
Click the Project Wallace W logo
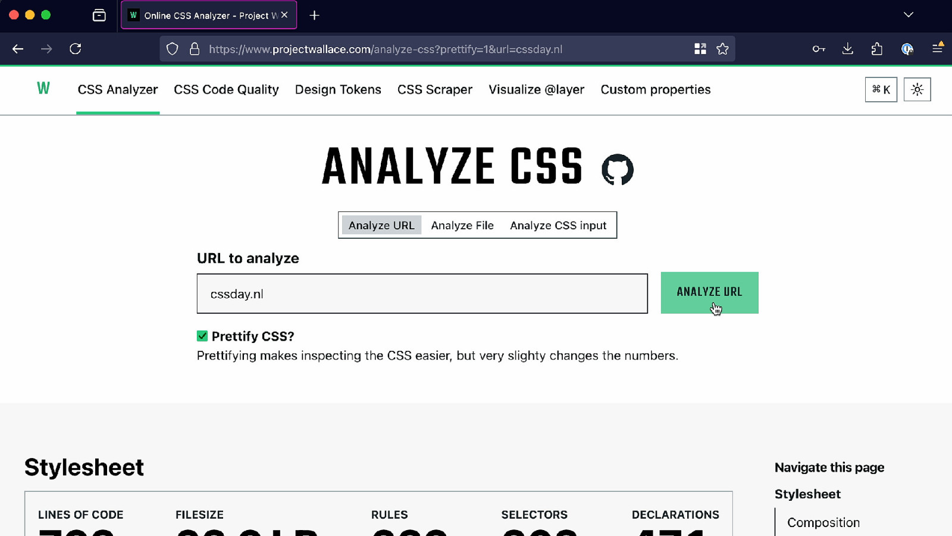pos(43,89)
